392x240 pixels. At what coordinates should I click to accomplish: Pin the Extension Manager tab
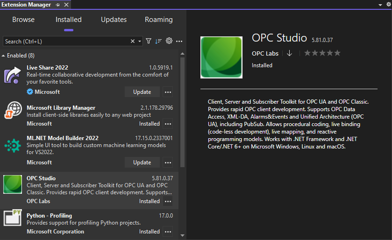[57, 4]
